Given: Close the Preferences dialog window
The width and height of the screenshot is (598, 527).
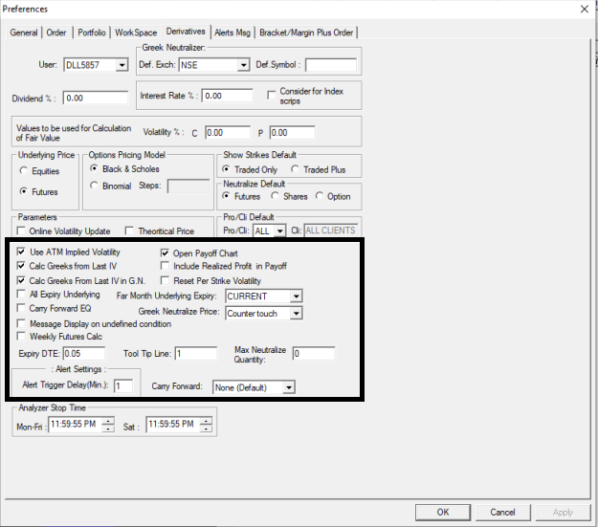Looking at the screenshot, I should pyautogui.click(x=584, y=10).
